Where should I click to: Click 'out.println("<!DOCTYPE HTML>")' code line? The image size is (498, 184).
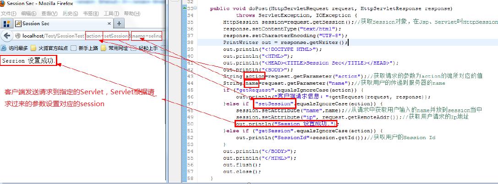[273, 49]
